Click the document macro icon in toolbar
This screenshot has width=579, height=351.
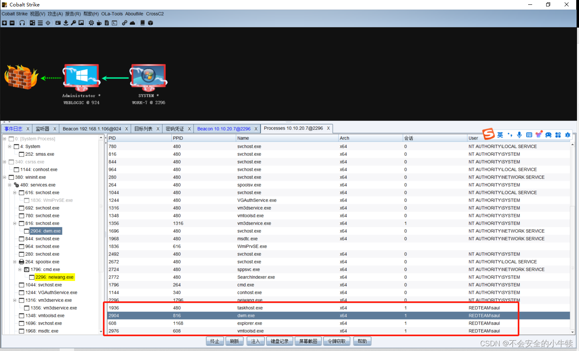pyautogui.click(x=107, y=23)
